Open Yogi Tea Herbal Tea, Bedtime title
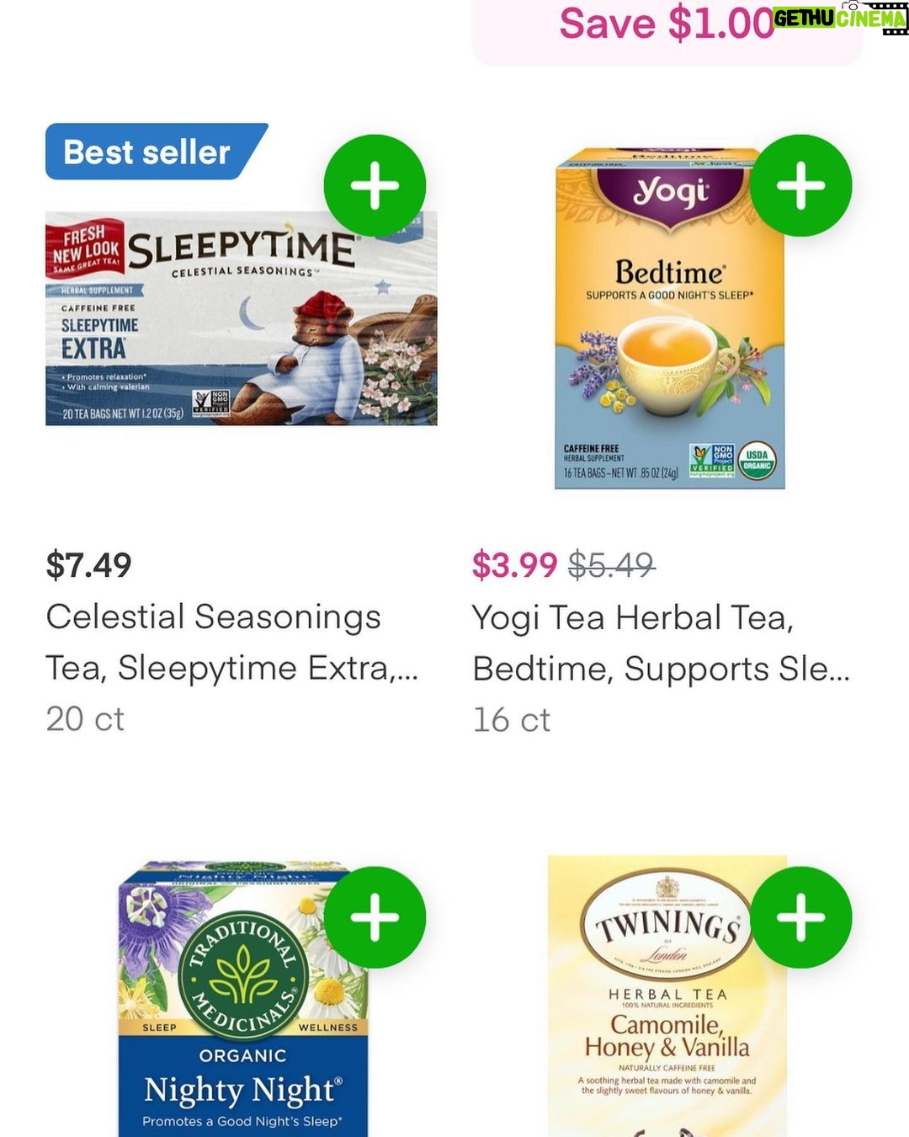909x1137 pixels. [662, 643]
